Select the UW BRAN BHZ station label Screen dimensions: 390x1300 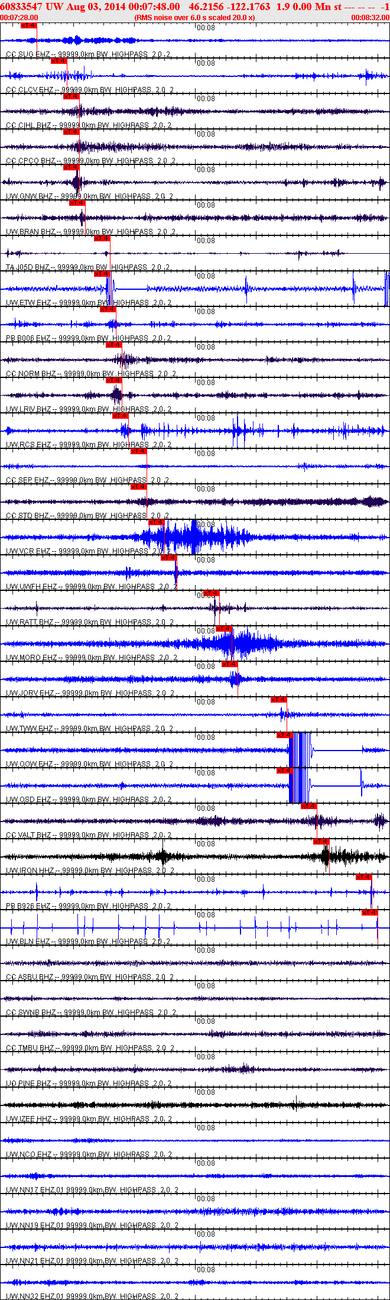click(x=90, y=232)
